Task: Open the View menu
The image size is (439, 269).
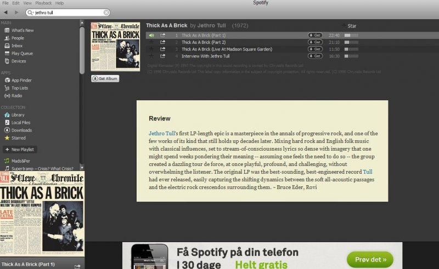Action: [x=27, y=3]
